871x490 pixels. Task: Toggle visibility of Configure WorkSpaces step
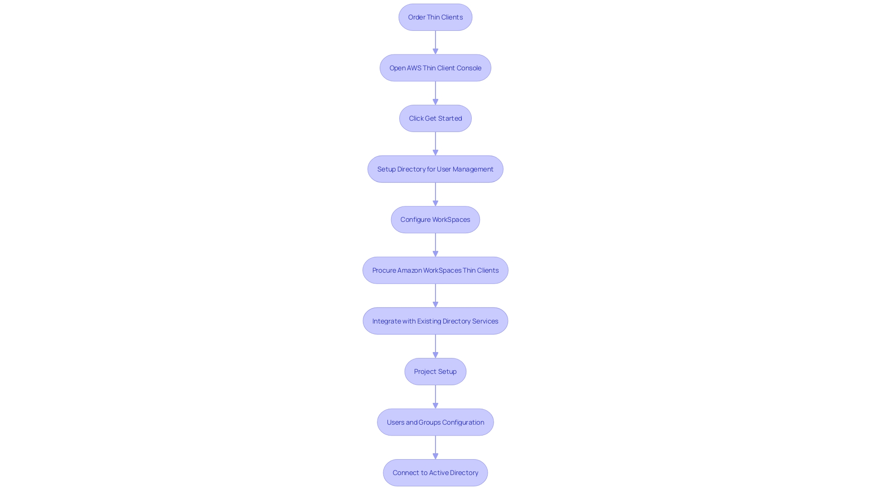click(435, 219)
